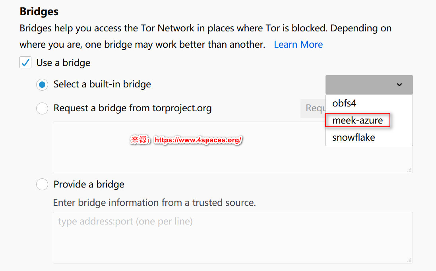Choose Request a bridge from torproject.org
This screenshot has height=271, width=436.
point(42,108)
